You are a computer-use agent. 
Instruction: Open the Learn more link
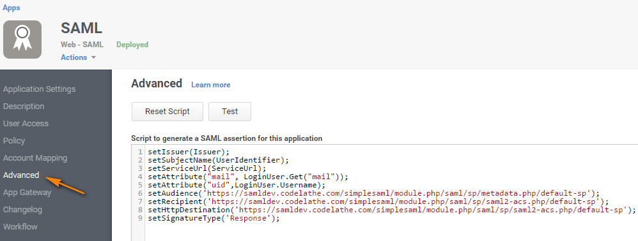point(211,85)
